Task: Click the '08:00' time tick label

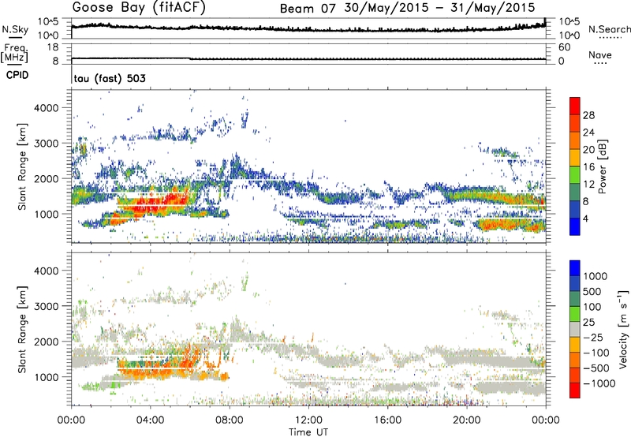Action: point(230,420)
